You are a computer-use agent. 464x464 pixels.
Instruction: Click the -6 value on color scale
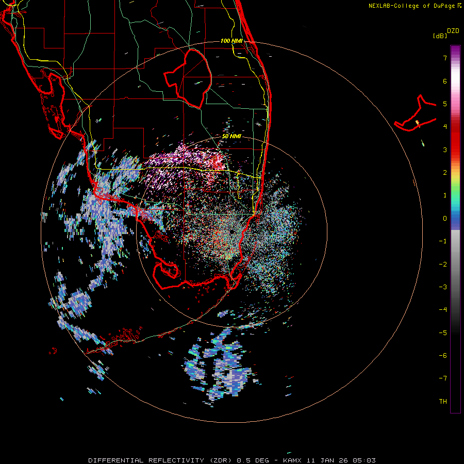point(443,356)
